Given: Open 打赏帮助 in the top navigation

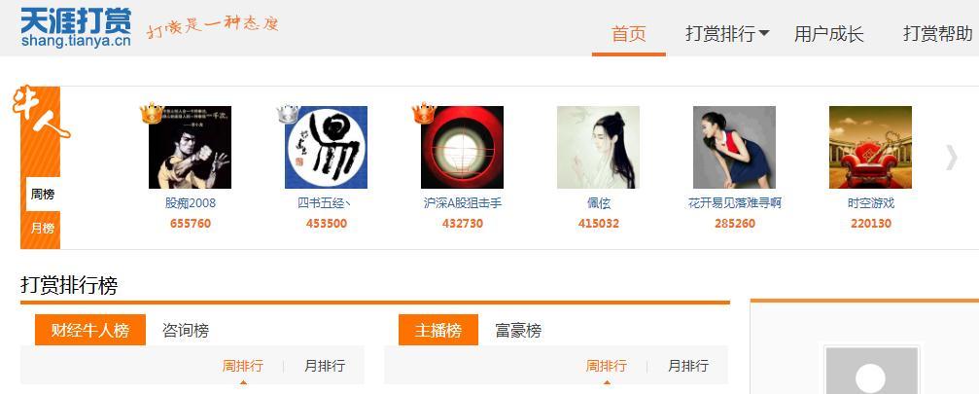Looking at the screenshot, I should 938,34.
